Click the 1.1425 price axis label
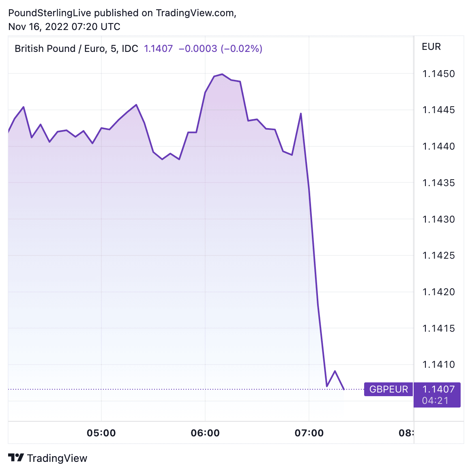Viewport: 472px width, 472px height. tap(438, 255)
